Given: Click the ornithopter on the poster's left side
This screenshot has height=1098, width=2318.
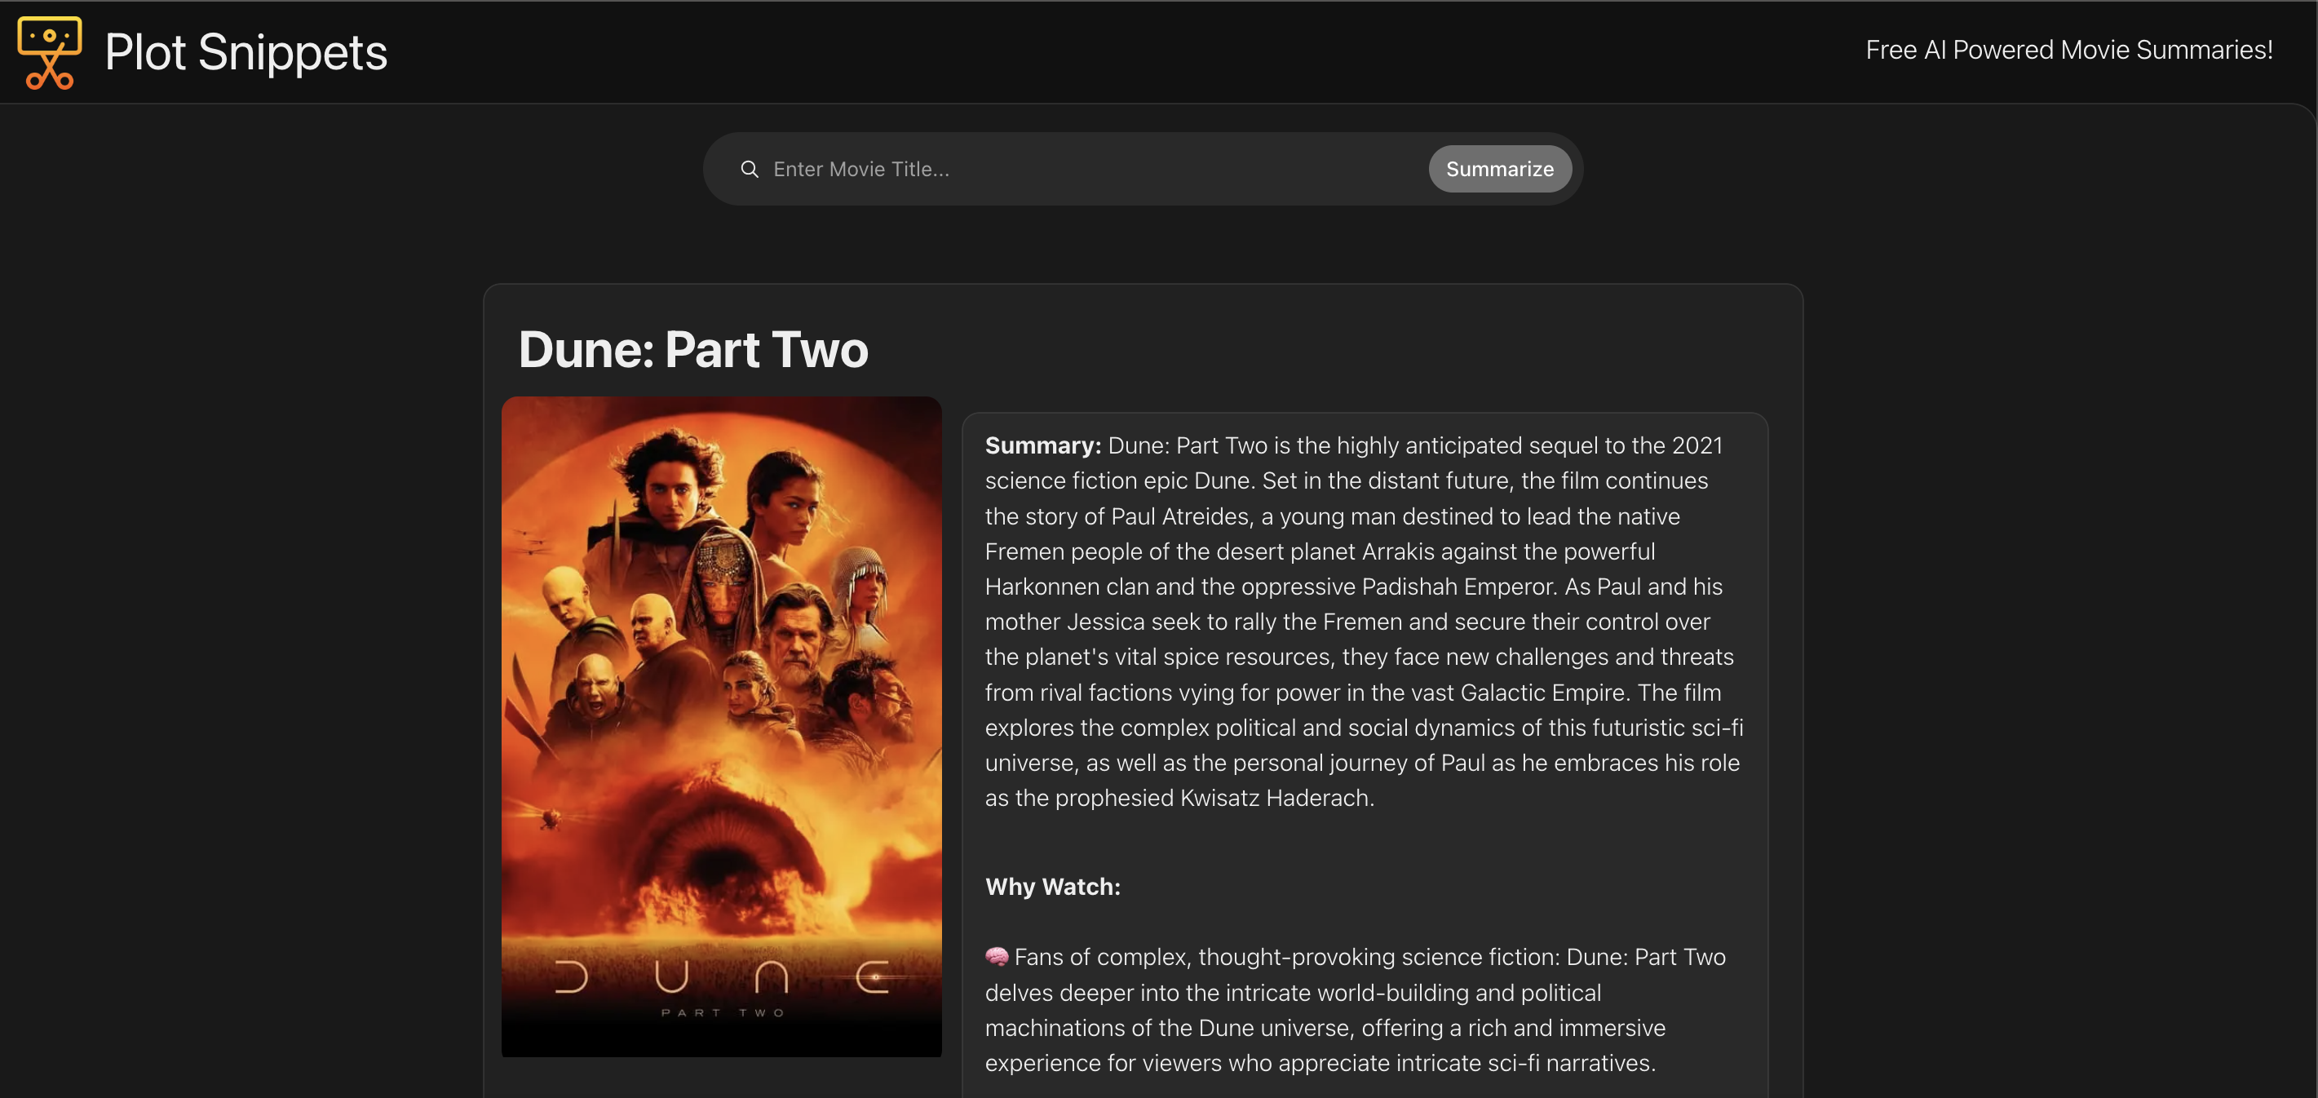Looking at the screenshot, I should pos(551,818).
